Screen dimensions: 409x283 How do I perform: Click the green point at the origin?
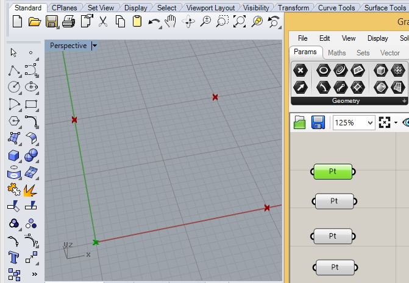[x=96, y=242]
